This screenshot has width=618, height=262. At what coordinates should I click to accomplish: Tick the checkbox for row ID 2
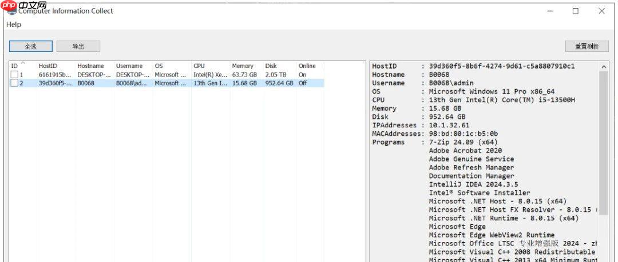click(x=14, y=83)
